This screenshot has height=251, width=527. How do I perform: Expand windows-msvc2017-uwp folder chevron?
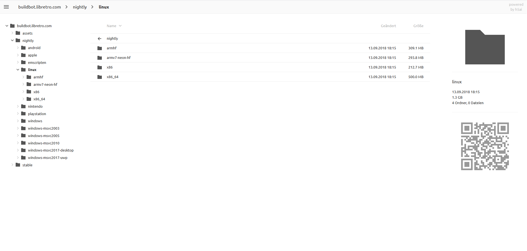[18, 157]
